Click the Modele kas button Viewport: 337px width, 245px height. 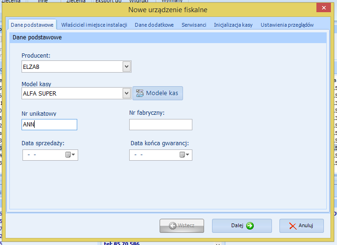coord(158,93)
